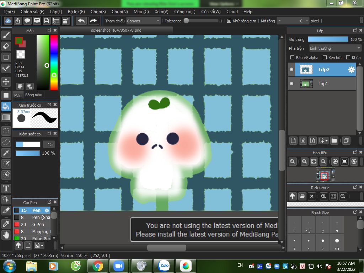
Task: Choose the Magic Wand tool
Action: pyautogui.click(x=6, y=153)
